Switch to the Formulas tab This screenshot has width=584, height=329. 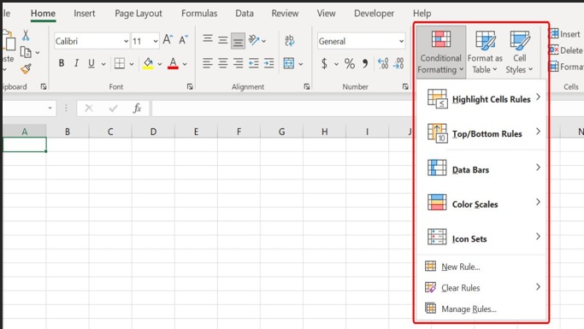point(199,14)
